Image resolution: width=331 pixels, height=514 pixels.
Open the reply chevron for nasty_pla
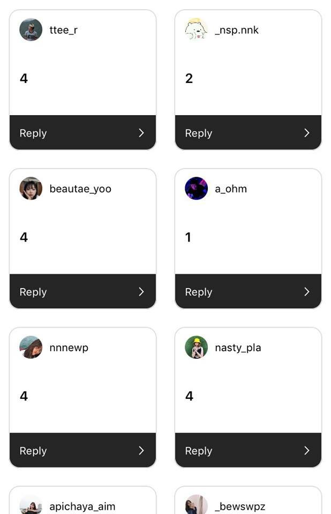[x=307, y=451]
